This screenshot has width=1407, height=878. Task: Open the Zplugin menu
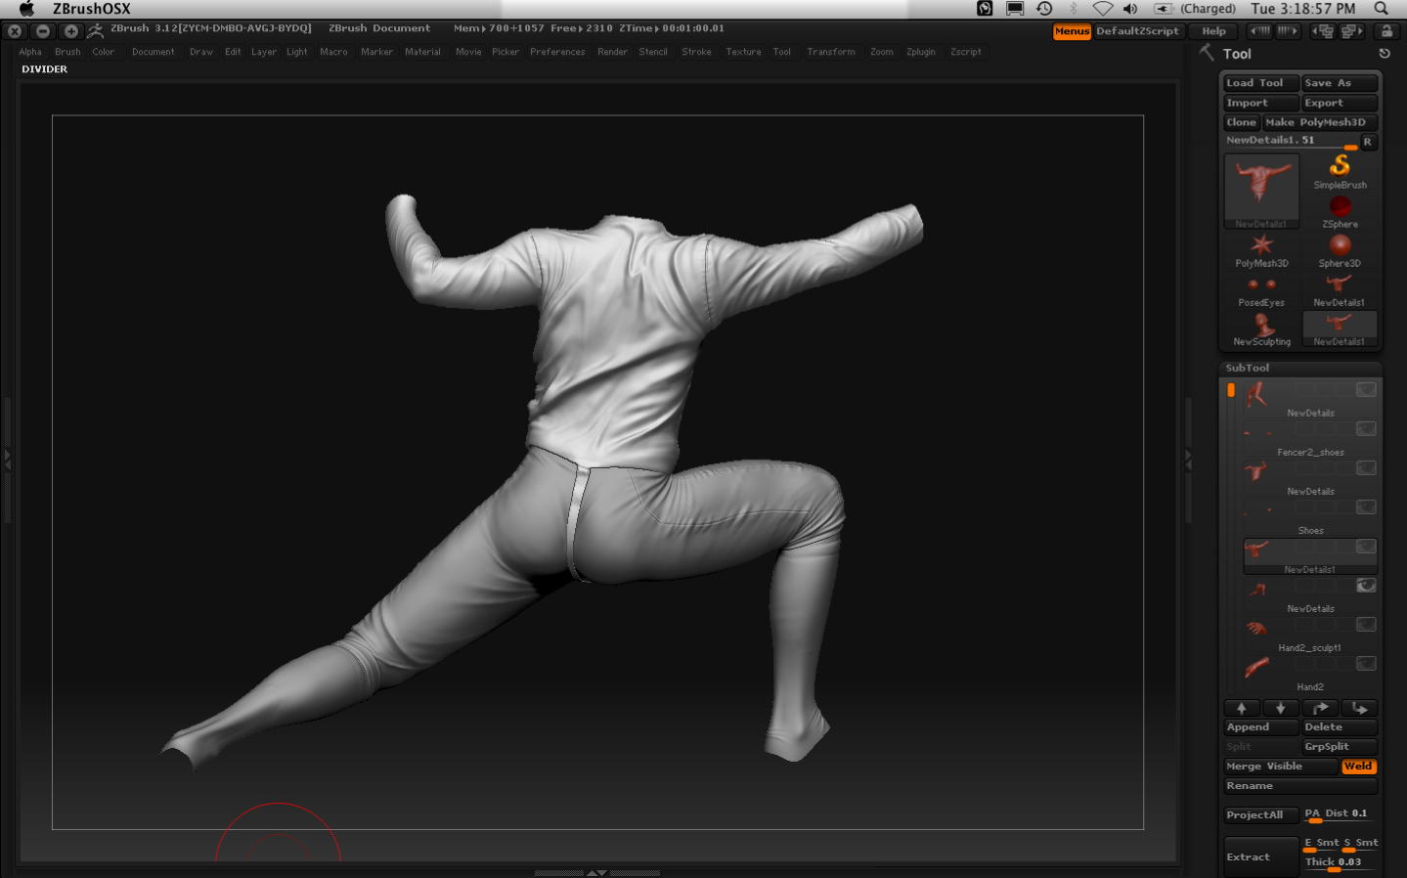tap(921, 52)
